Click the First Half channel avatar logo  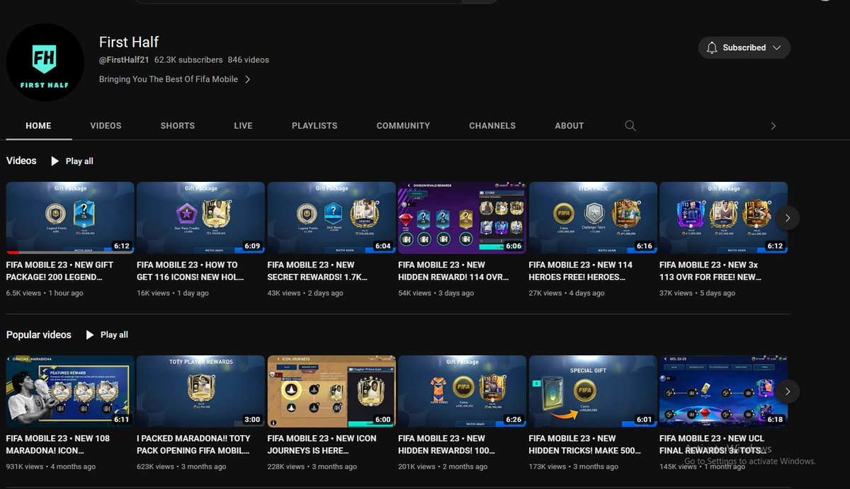[45, 62]
